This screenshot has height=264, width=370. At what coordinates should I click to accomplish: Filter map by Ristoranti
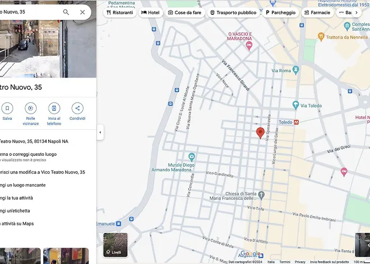click(120, 13)
